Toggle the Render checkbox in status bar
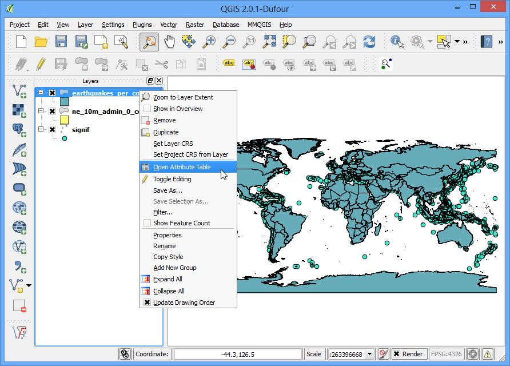The height and width of the screenshot is (366, 510). pyautogui.click(x=396, y=354)
